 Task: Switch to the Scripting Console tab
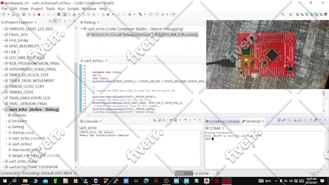click(x=223, y=121)
